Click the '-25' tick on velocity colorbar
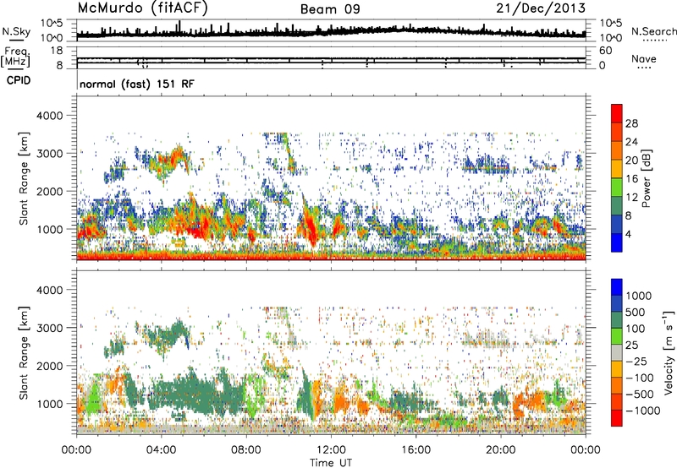Viewport: 677px width, 468px height. coord(636,361)
